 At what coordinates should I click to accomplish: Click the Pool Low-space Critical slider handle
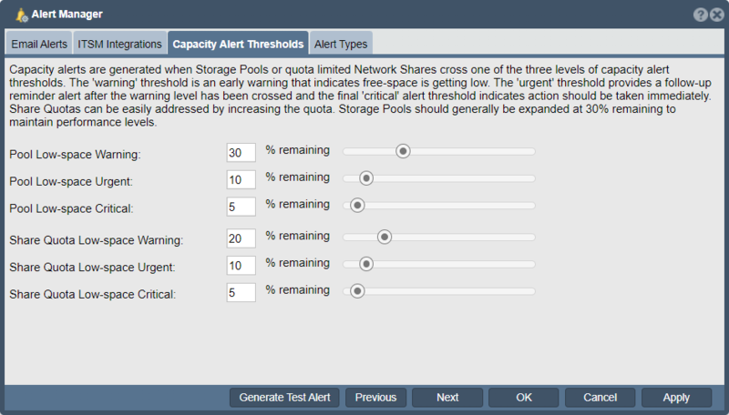pos(357,205)
